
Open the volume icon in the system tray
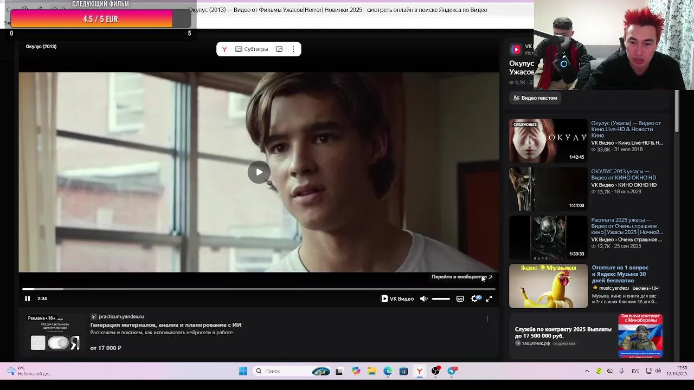pos(658,371)
